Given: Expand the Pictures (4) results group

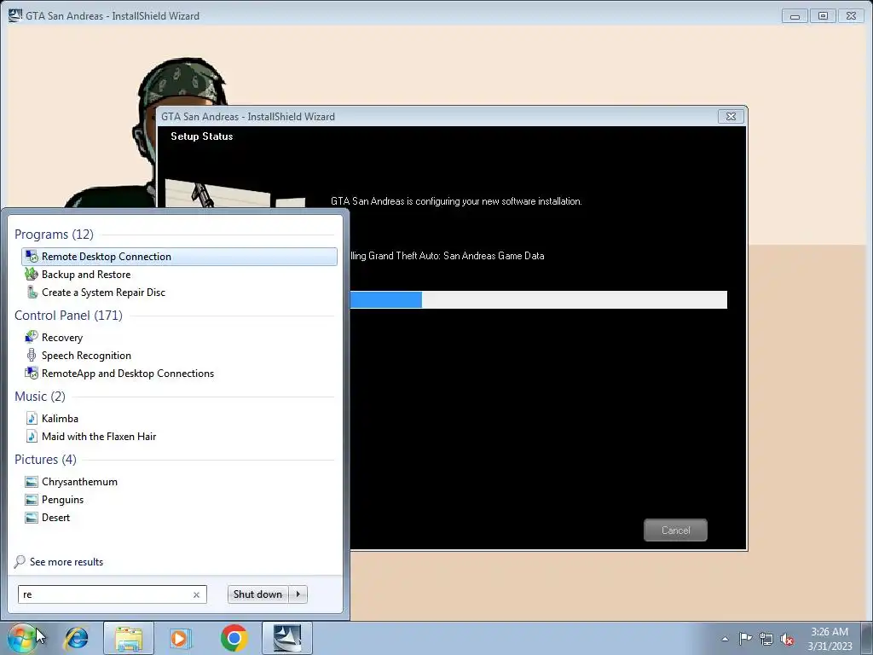Looking at the screenshot, I should (46, 460).
